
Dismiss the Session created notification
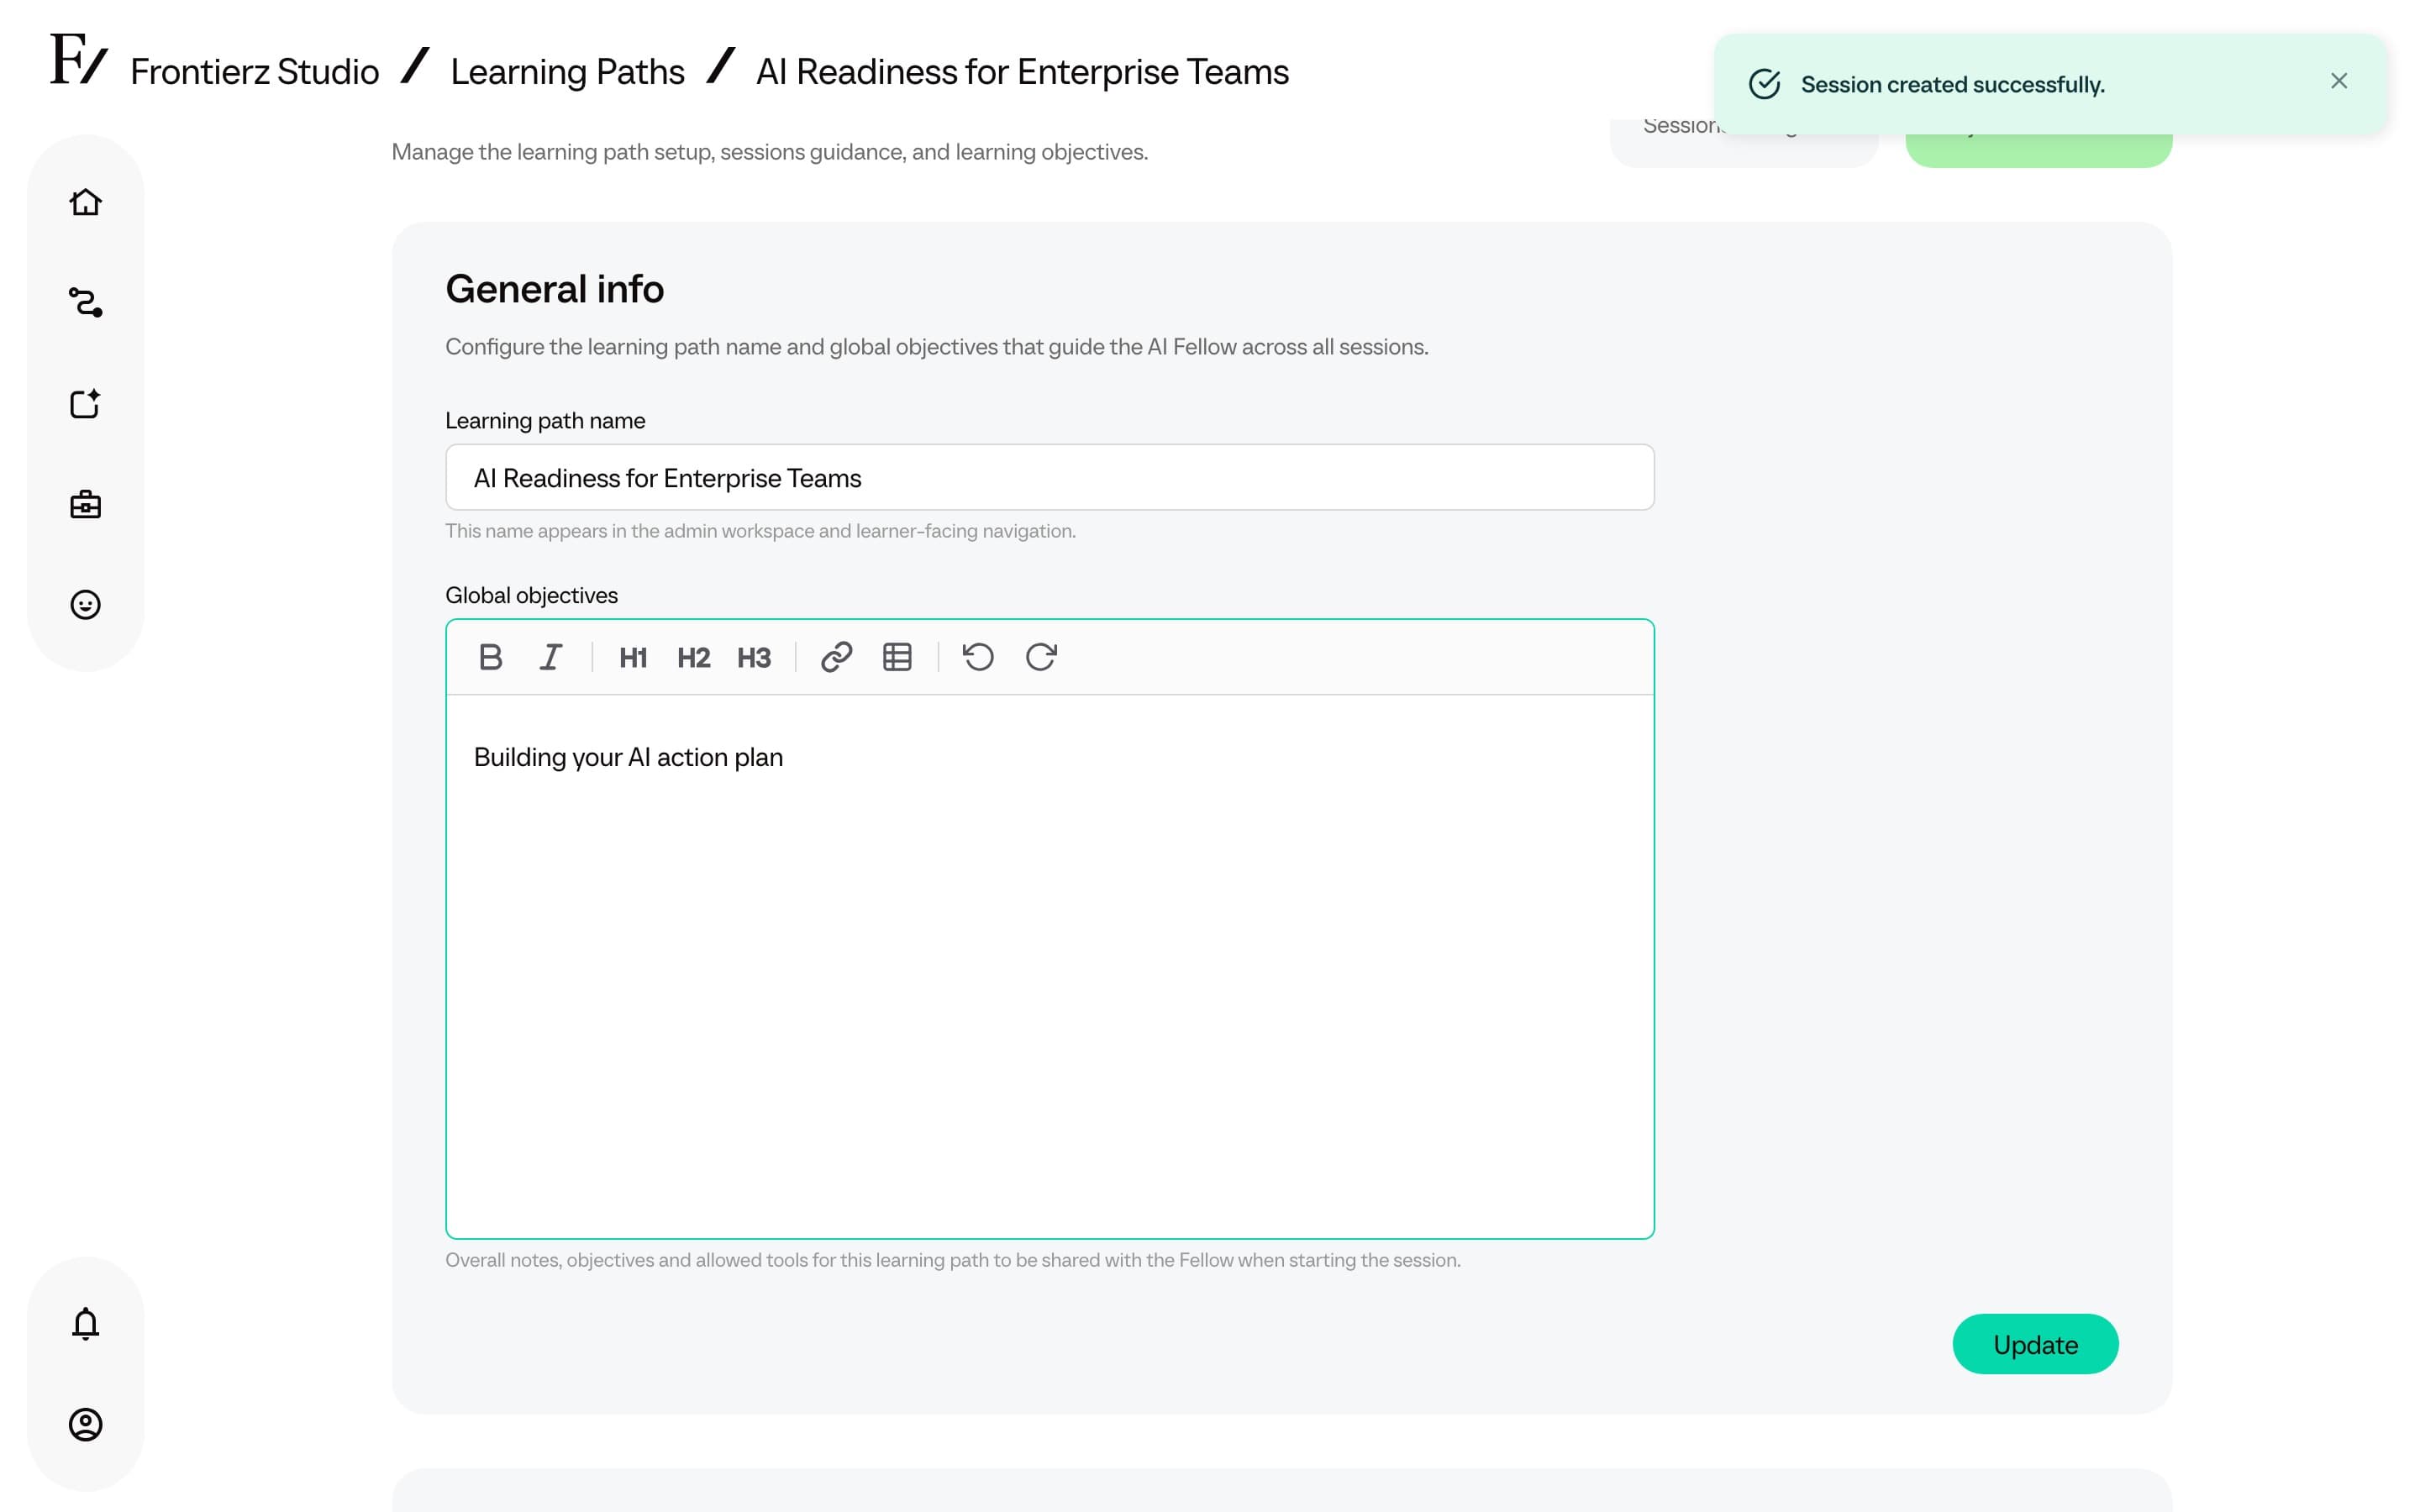pos(2338,81)
